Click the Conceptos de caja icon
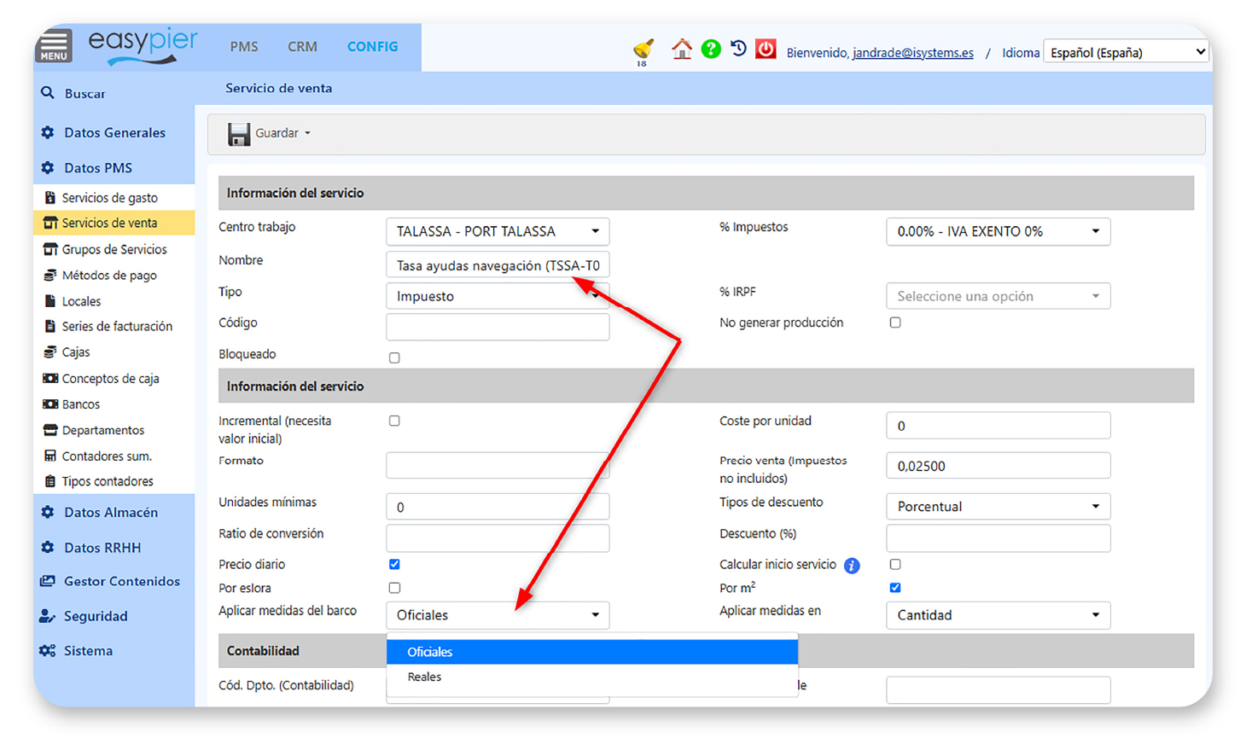 point(50,378)
